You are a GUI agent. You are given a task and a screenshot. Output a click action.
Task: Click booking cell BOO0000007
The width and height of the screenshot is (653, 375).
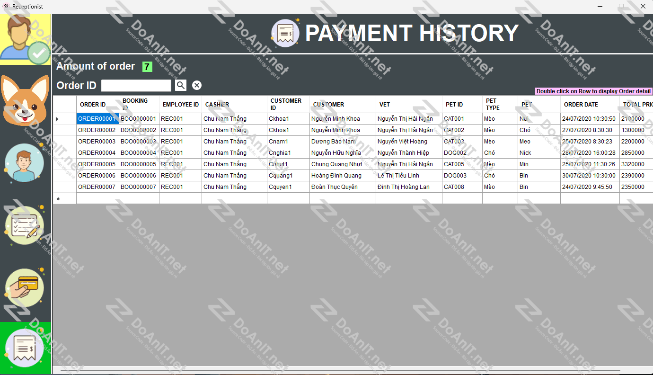point(139,187)
